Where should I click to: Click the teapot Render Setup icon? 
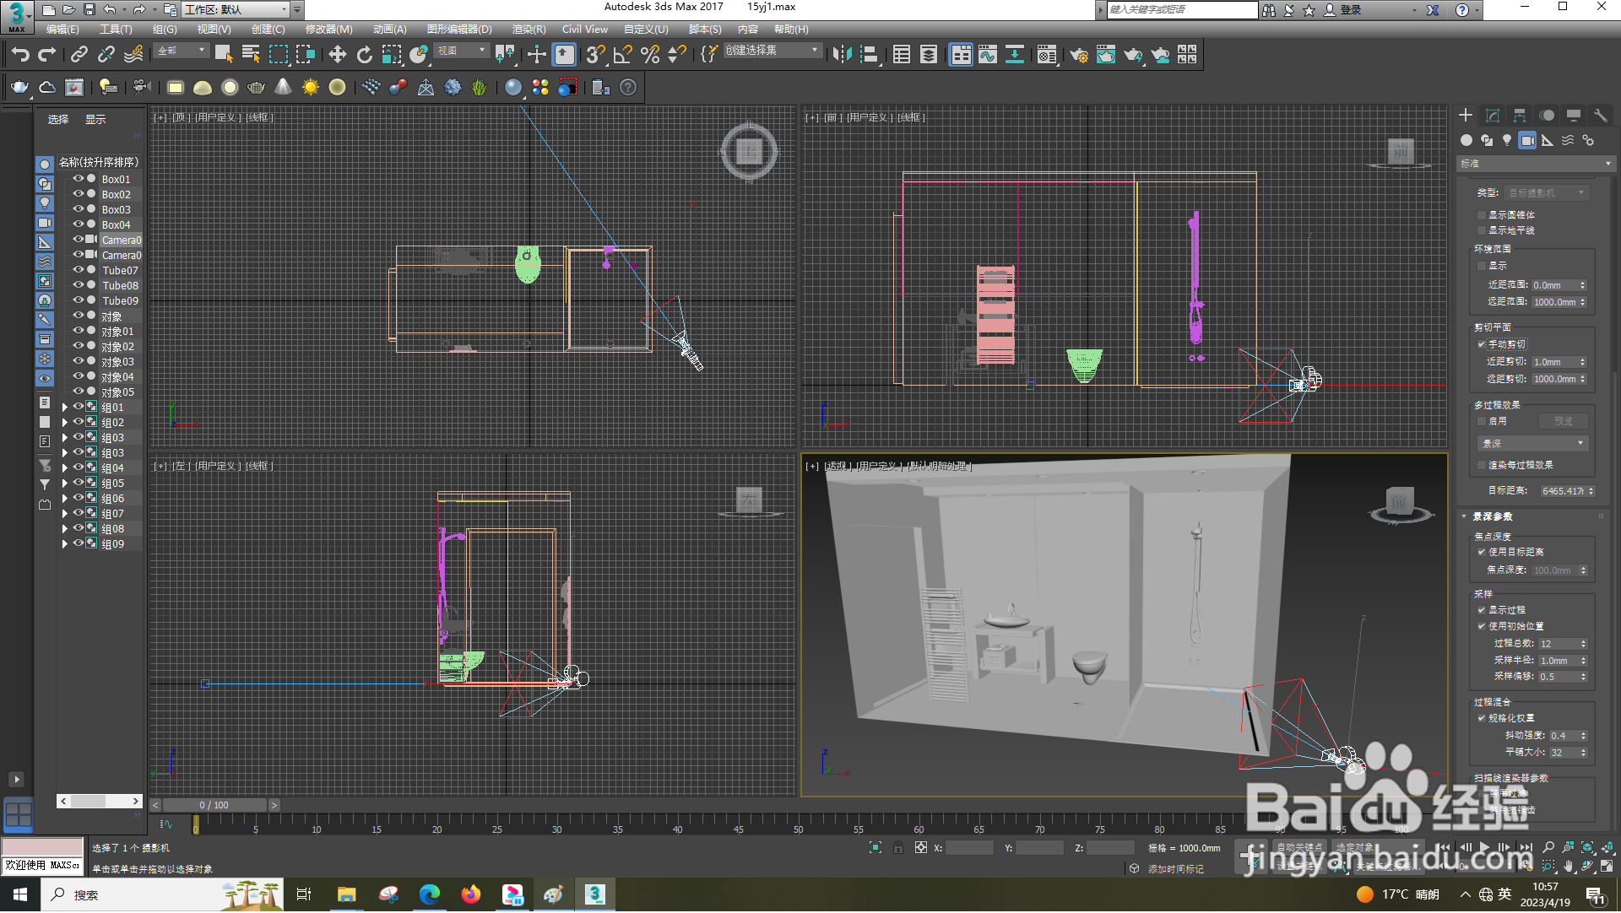[x=1078, y=56]
